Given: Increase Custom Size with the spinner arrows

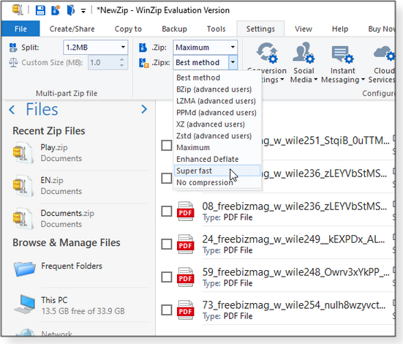Looking at the screenshot, I should pyautogui.click(x=122, y=59).
